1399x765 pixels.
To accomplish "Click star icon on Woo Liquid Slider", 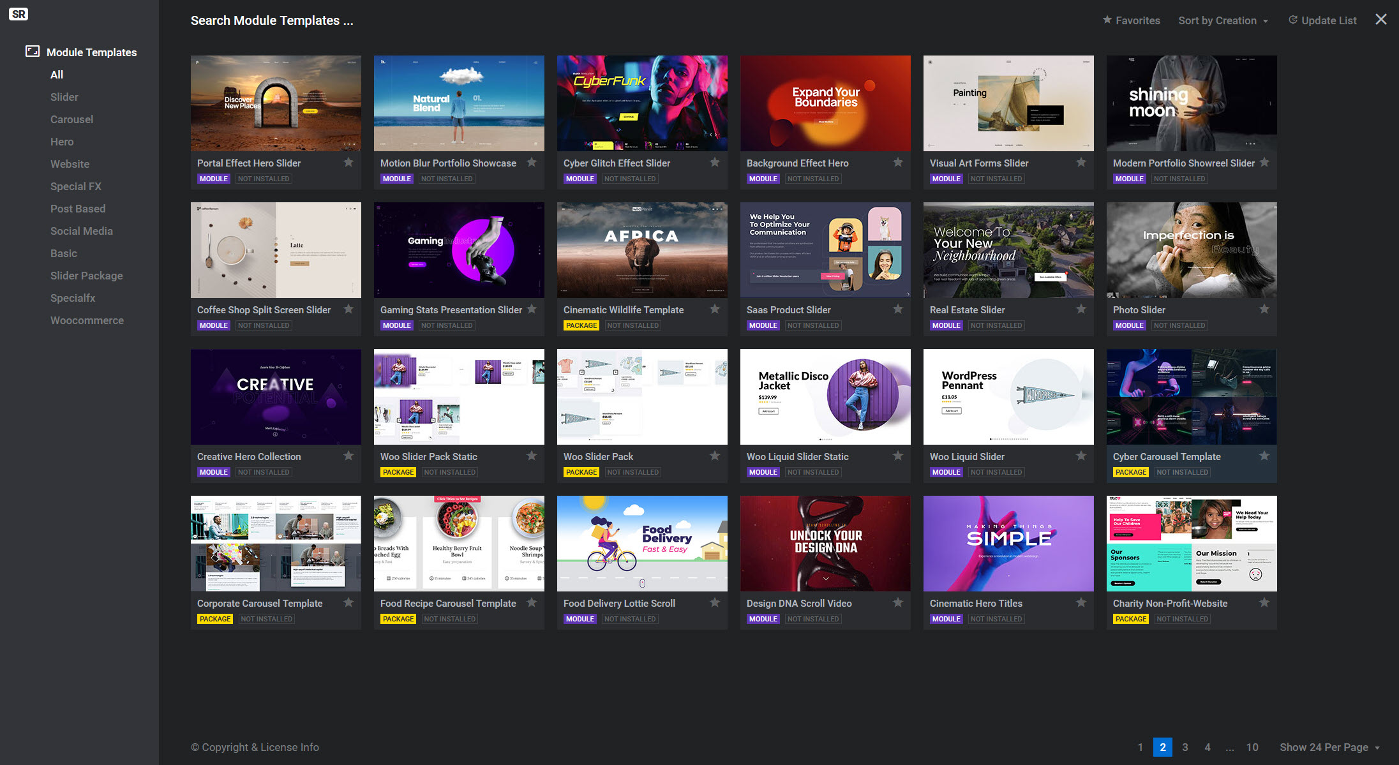I will tap(1081, 456).
